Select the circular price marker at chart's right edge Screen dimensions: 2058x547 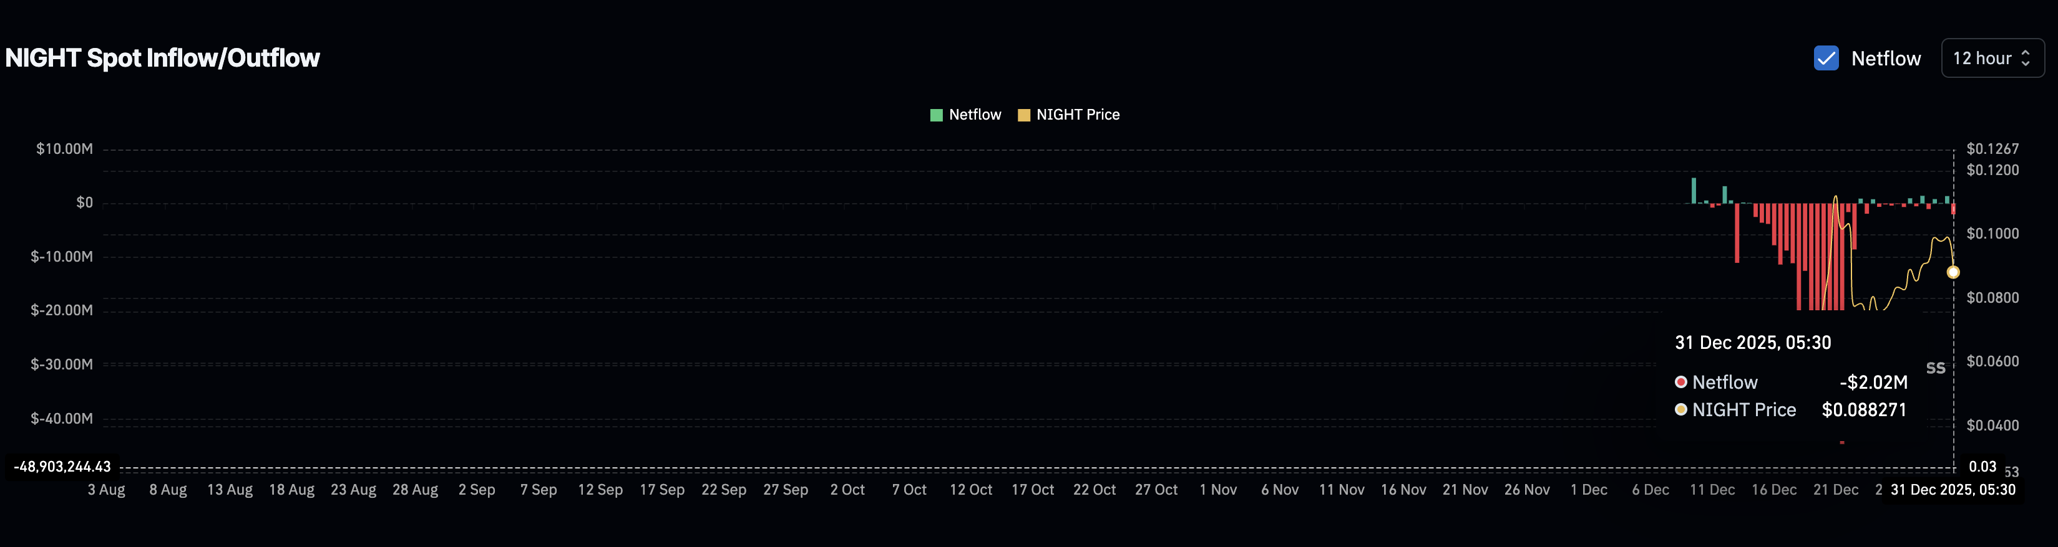tap(1952, 272)
